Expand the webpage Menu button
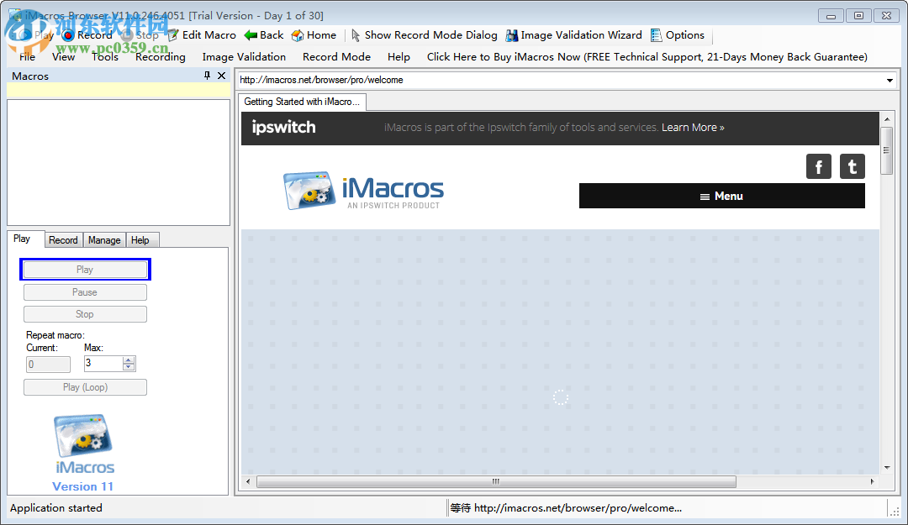The image size is (908, 525). (x=721, y=197)
